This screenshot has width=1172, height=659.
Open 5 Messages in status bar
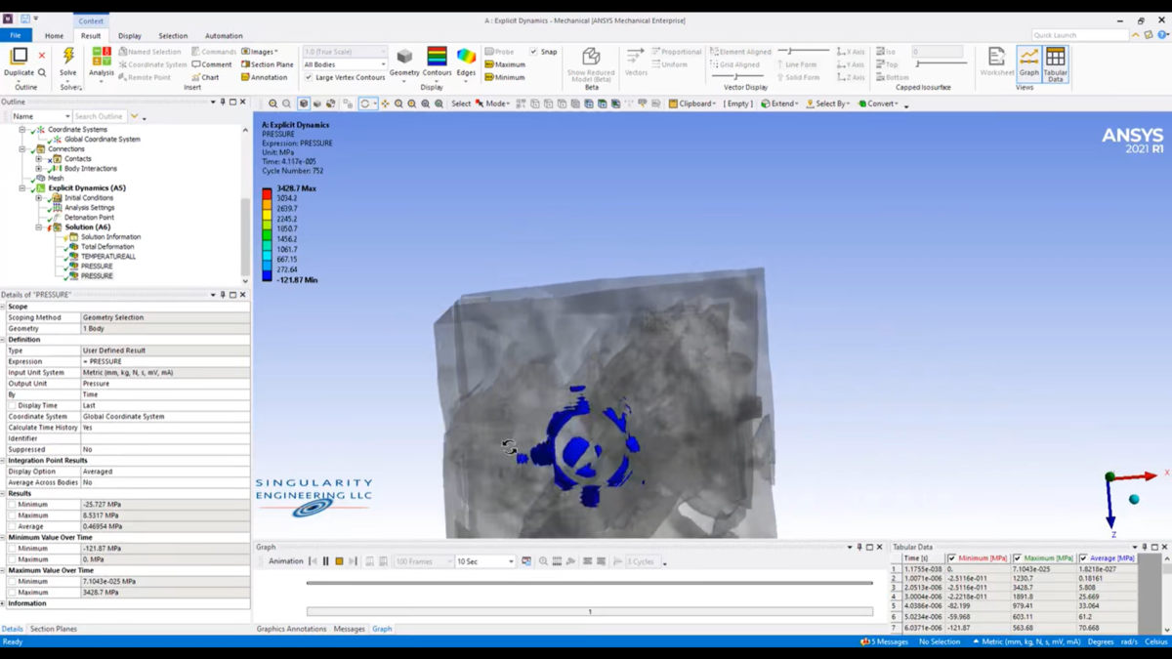click(884, 641)
